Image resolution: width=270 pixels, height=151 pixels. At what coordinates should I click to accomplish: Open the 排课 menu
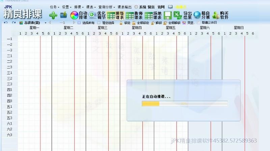pyautogui.click(x=79, y=7)
